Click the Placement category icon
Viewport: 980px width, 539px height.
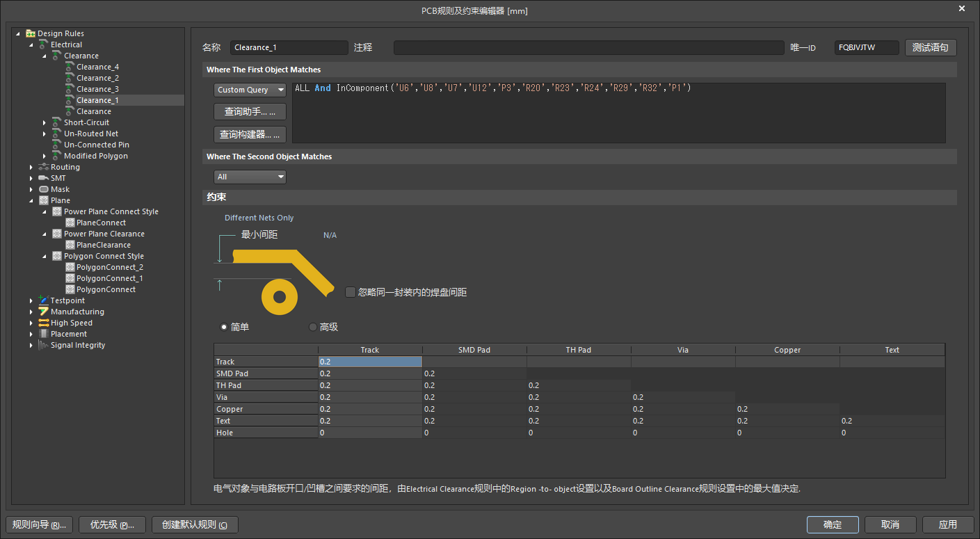[44, 334]
